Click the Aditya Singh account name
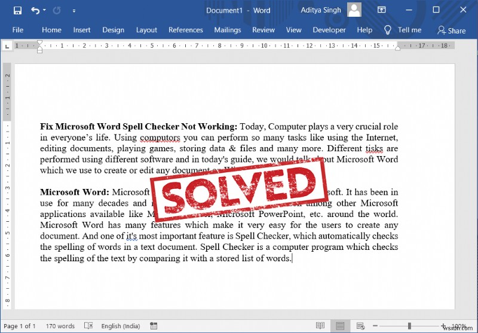The image size is (478, 333). point(321,10)
